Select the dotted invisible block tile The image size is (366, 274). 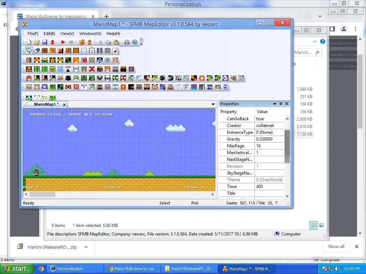coord(84,51)
